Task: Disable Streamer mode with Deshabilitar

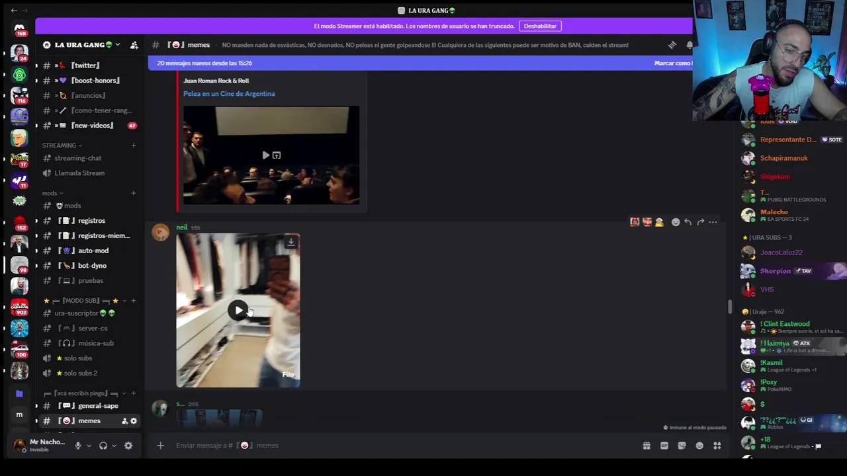Action: (540, 26)
